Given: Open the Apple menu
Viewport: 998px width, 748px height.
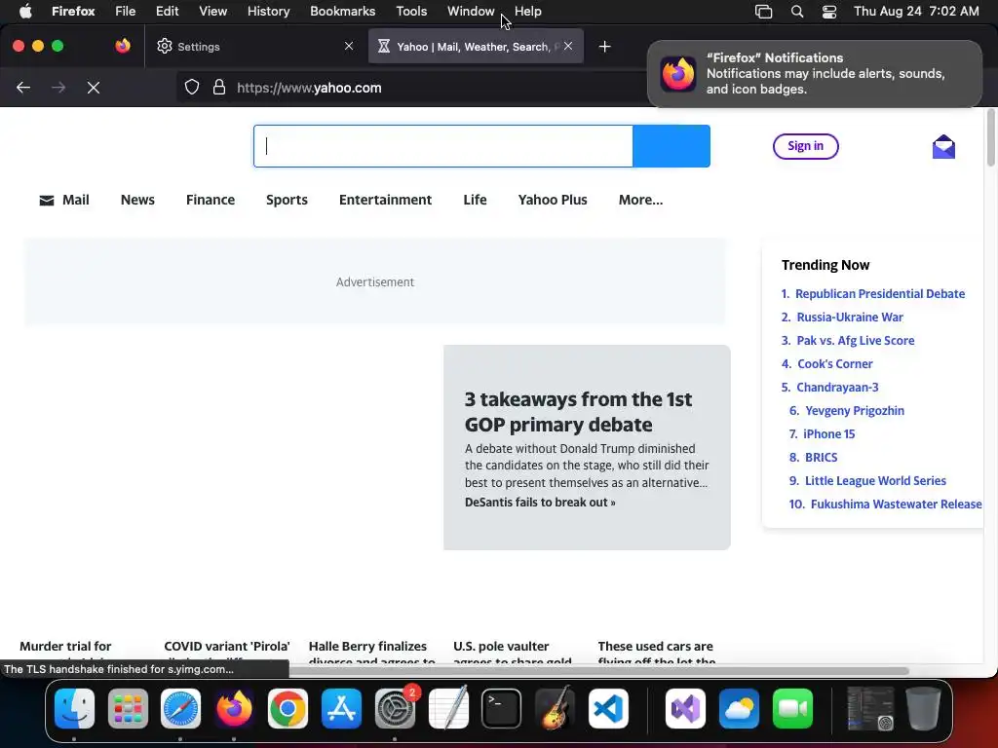Looking at the screenshot, I should tap(25, 12).
